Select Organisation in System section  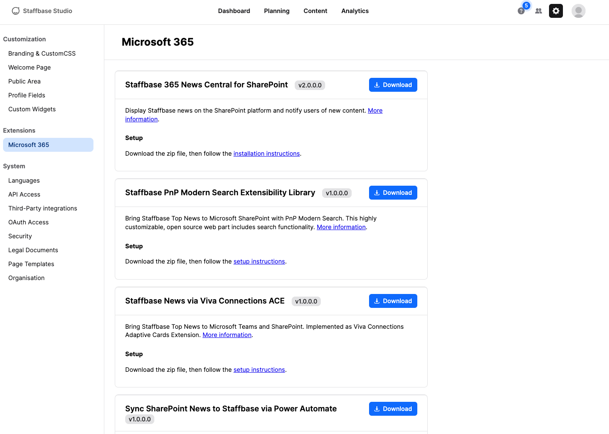(48, 278)
